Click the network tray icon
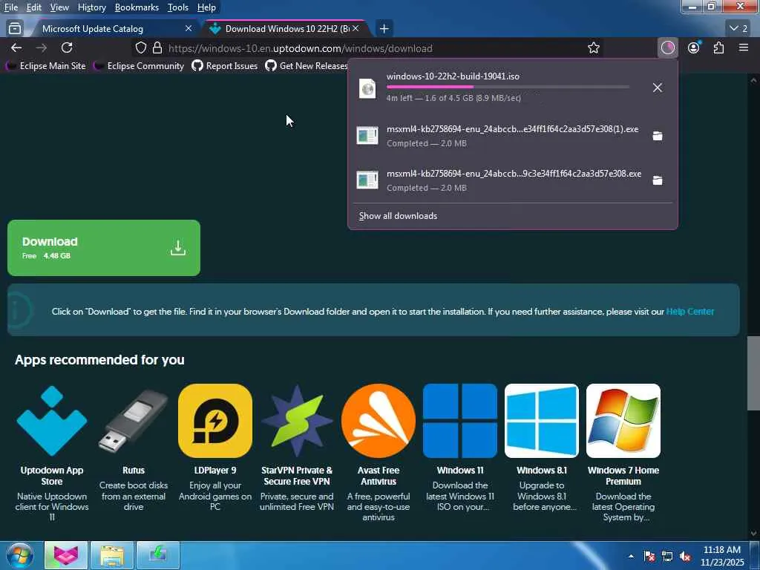 (x=667, y=557)
